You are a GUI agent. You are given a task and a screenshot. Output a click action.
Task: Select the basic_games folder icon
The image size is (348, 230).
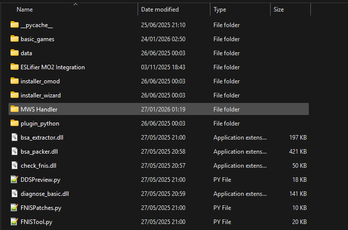pos(14,39)
